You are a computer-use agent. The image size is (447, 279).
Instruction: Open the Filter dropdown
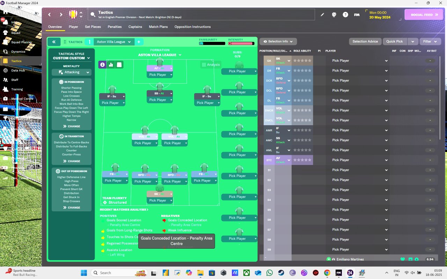[430, 42]
